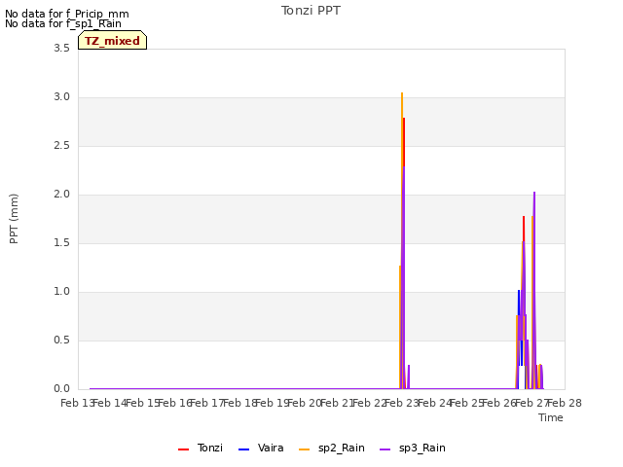Click the 1.0 y-axis tick label
The height and width of the screenshot is (467, 623).
pyautogui.click(x=61, y=292)
